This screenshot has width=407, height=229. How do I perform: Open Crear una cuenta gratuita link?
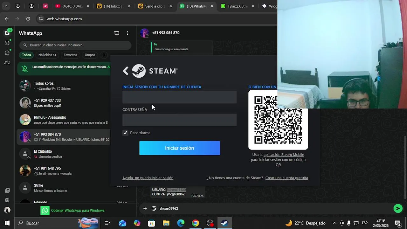point(286,178)
